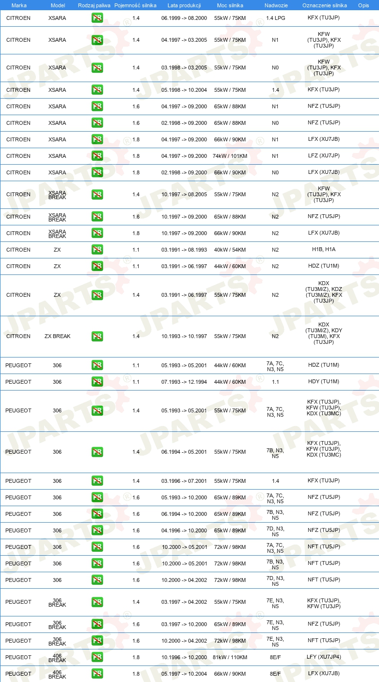Click the Nadwozie column header
The image size is (379, 682).
coord(275,5)
